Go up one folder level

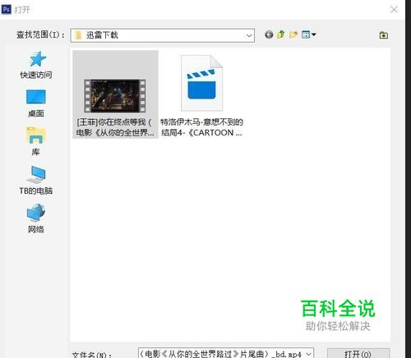[281, 34]
